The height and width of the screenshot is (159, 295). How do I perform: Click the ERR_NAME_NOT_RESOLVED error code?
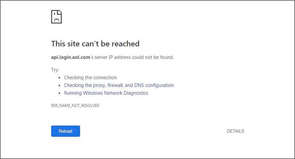(75, 106)
